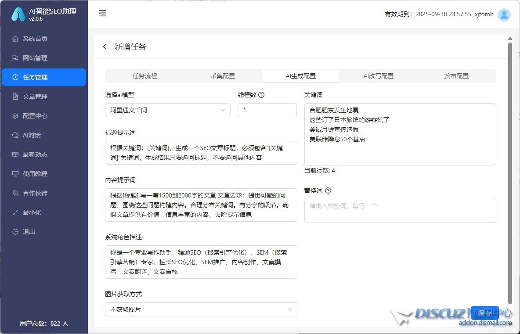520x334 pixels.
Task: Click the AI对话 chat icon
Action: coord(15,135)
